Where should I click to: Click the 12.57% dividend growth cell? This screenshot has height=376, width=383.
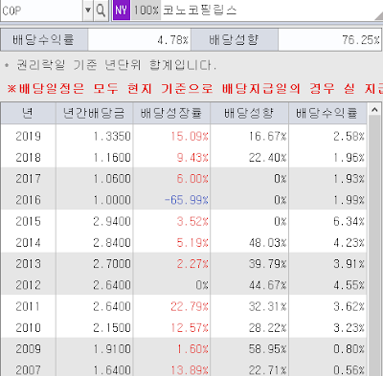[x=171, y=327]
